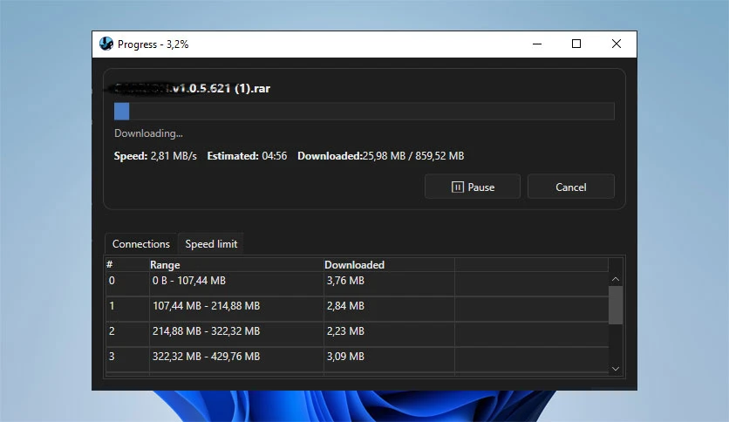Image resolution: width=729 pixels, height=422 pixels.
Task: Click the Downloaded column header
Action: tap(389, 264)
